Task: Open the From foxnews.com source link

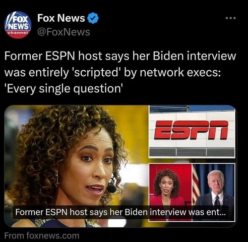Action: [42, 235]
